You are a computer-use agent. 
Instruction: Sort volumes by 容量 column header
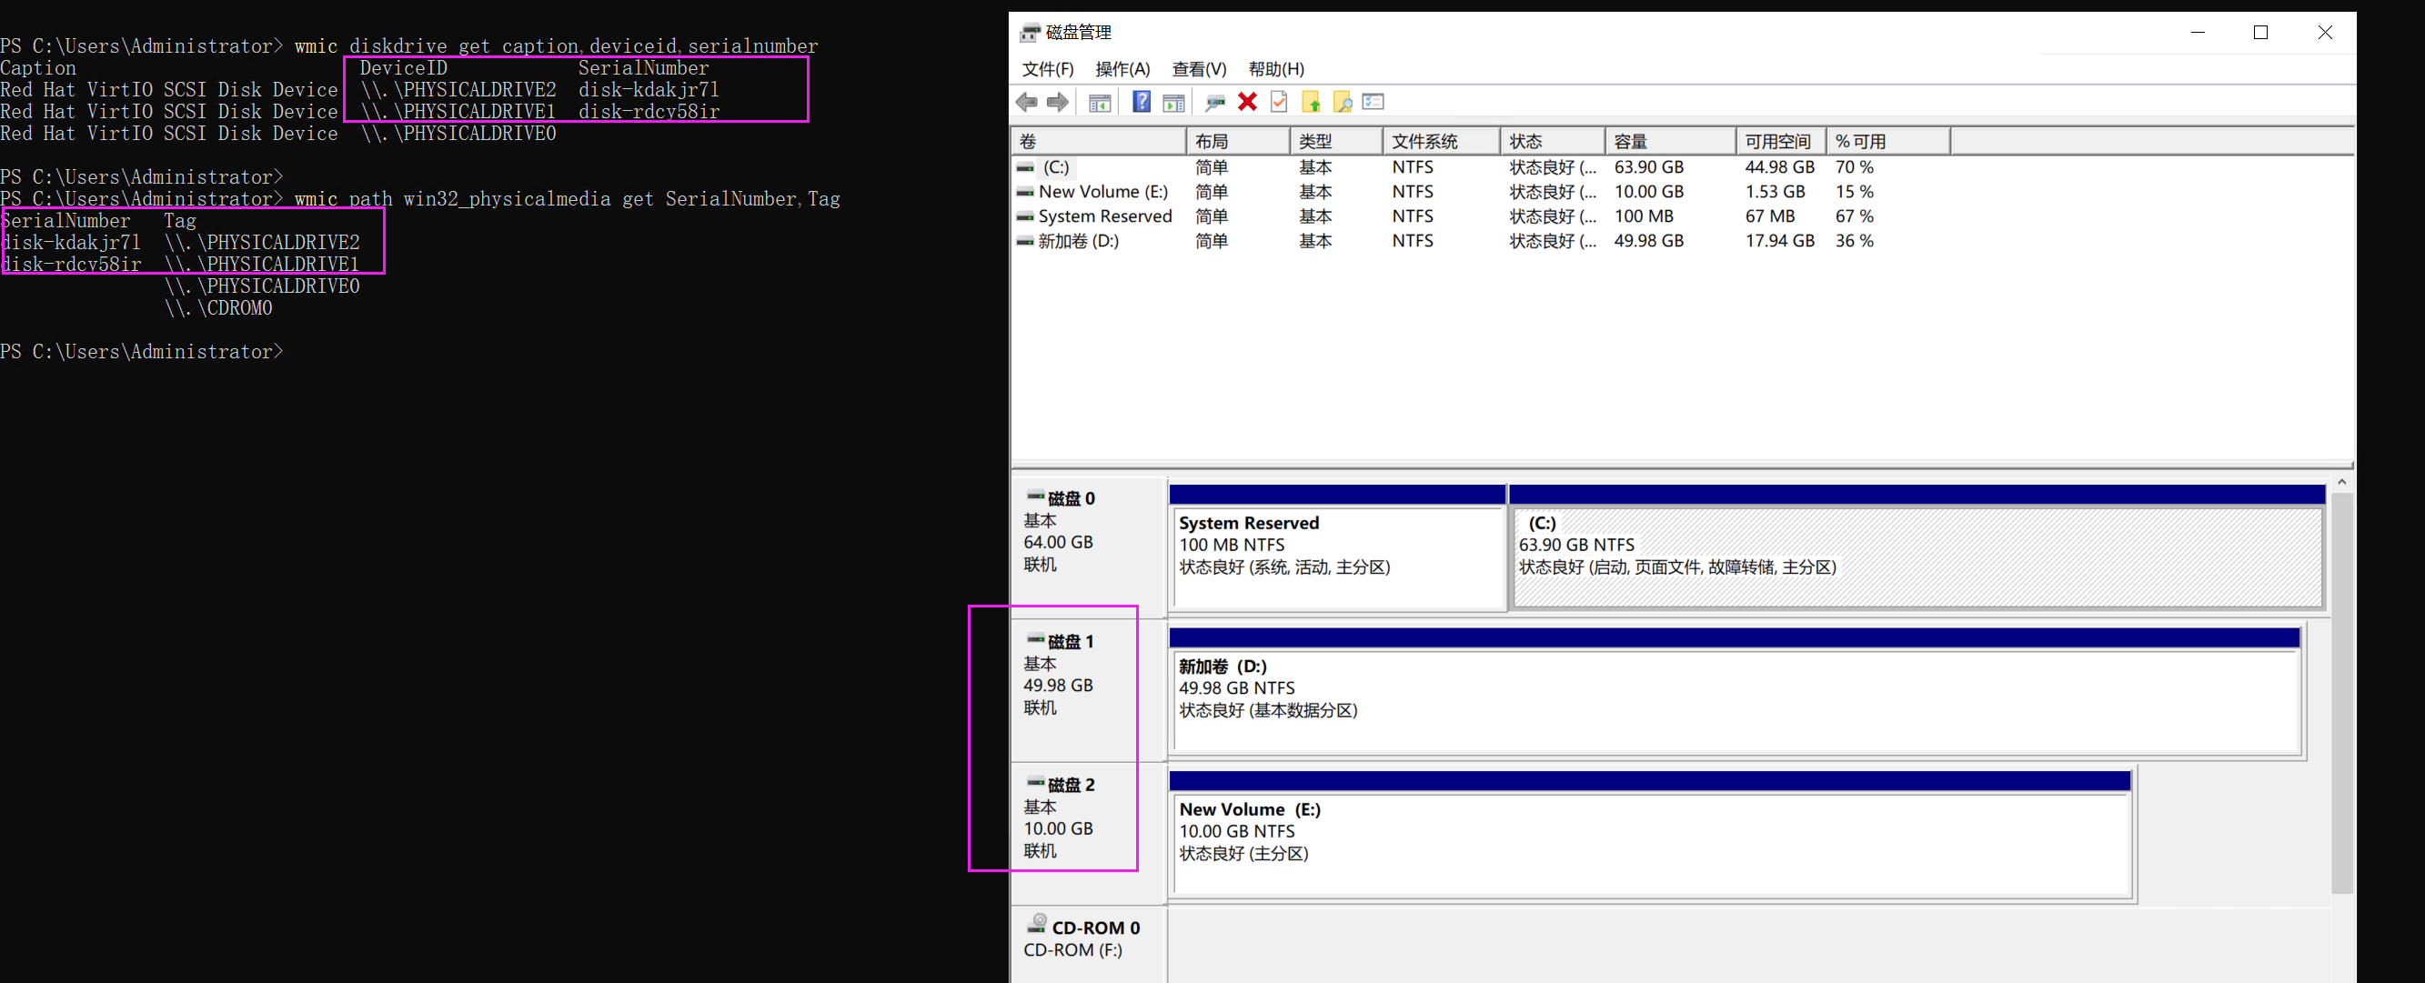tap(1668, 141)
